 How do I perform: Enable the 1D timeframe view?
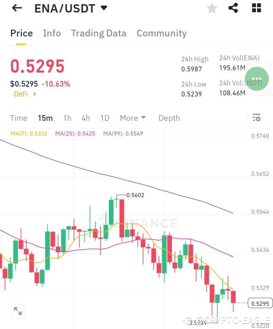coord(105,118)
